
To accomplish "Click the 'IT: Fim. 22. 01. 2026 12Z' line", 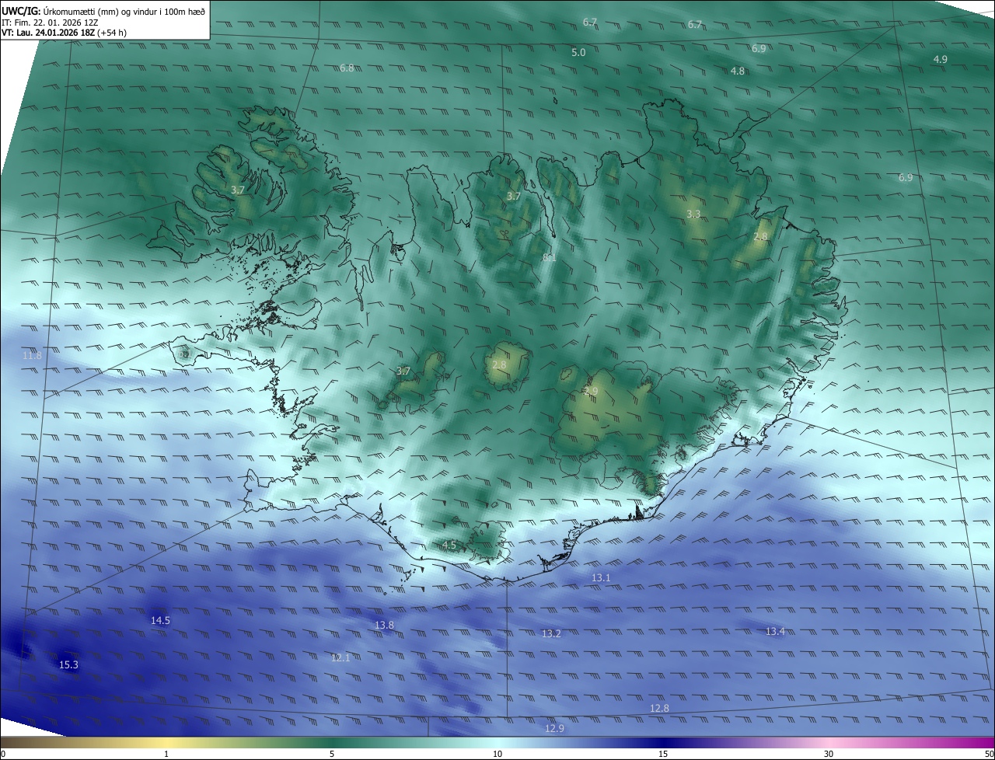I will click(50, 23).
